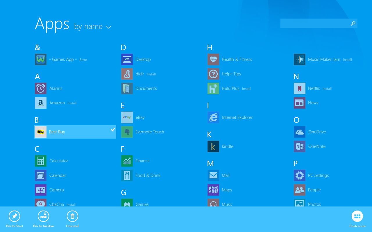The image size is (372, 232).
Task: Pin selected app to taskbar
Action: point(44,219)
